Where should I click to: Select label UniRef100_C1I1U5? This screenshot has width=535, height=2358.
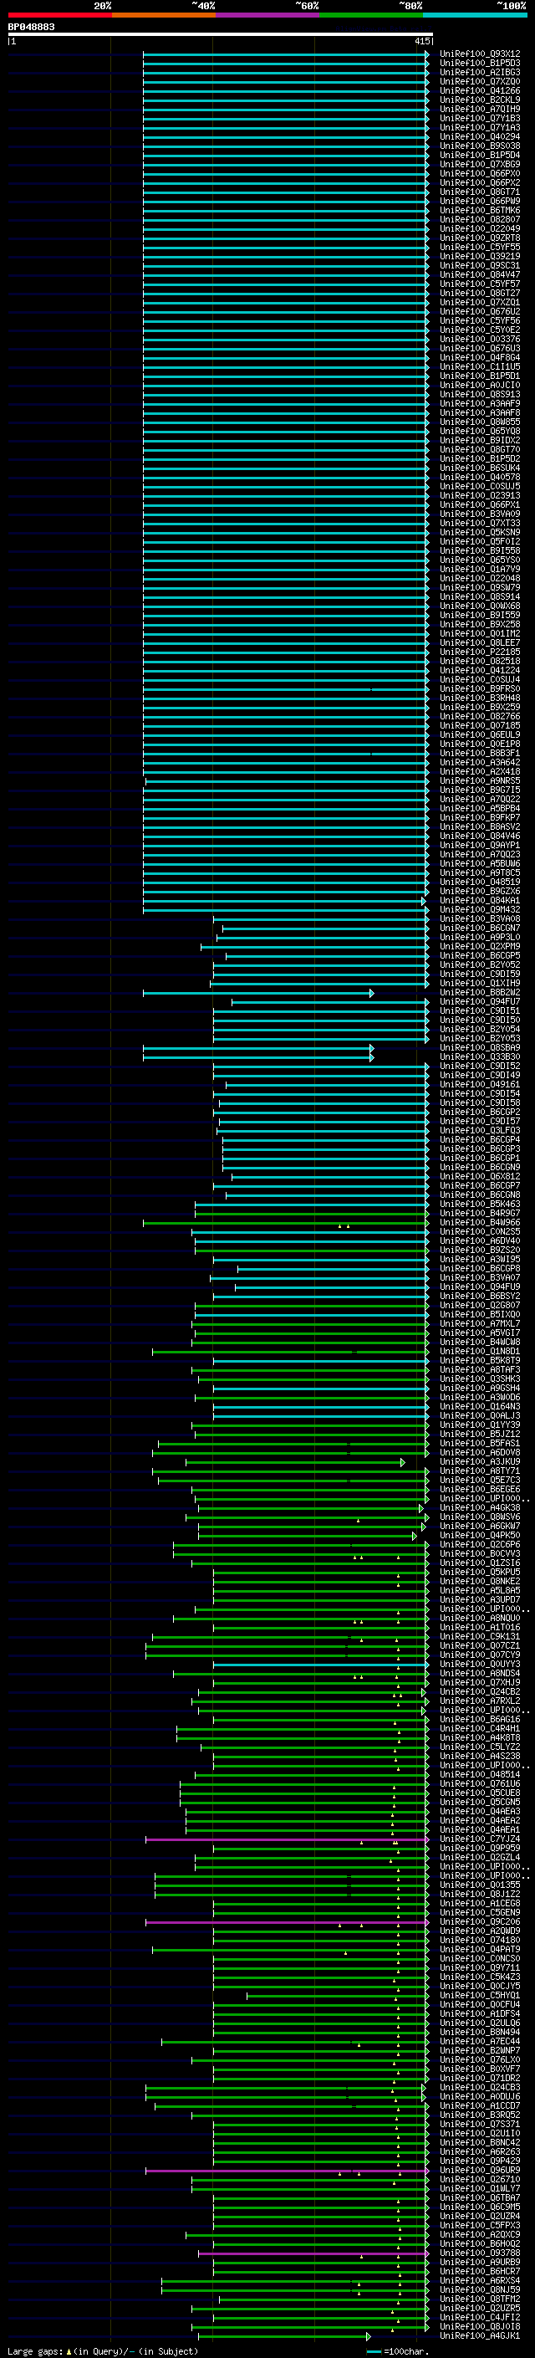[480, 367]
